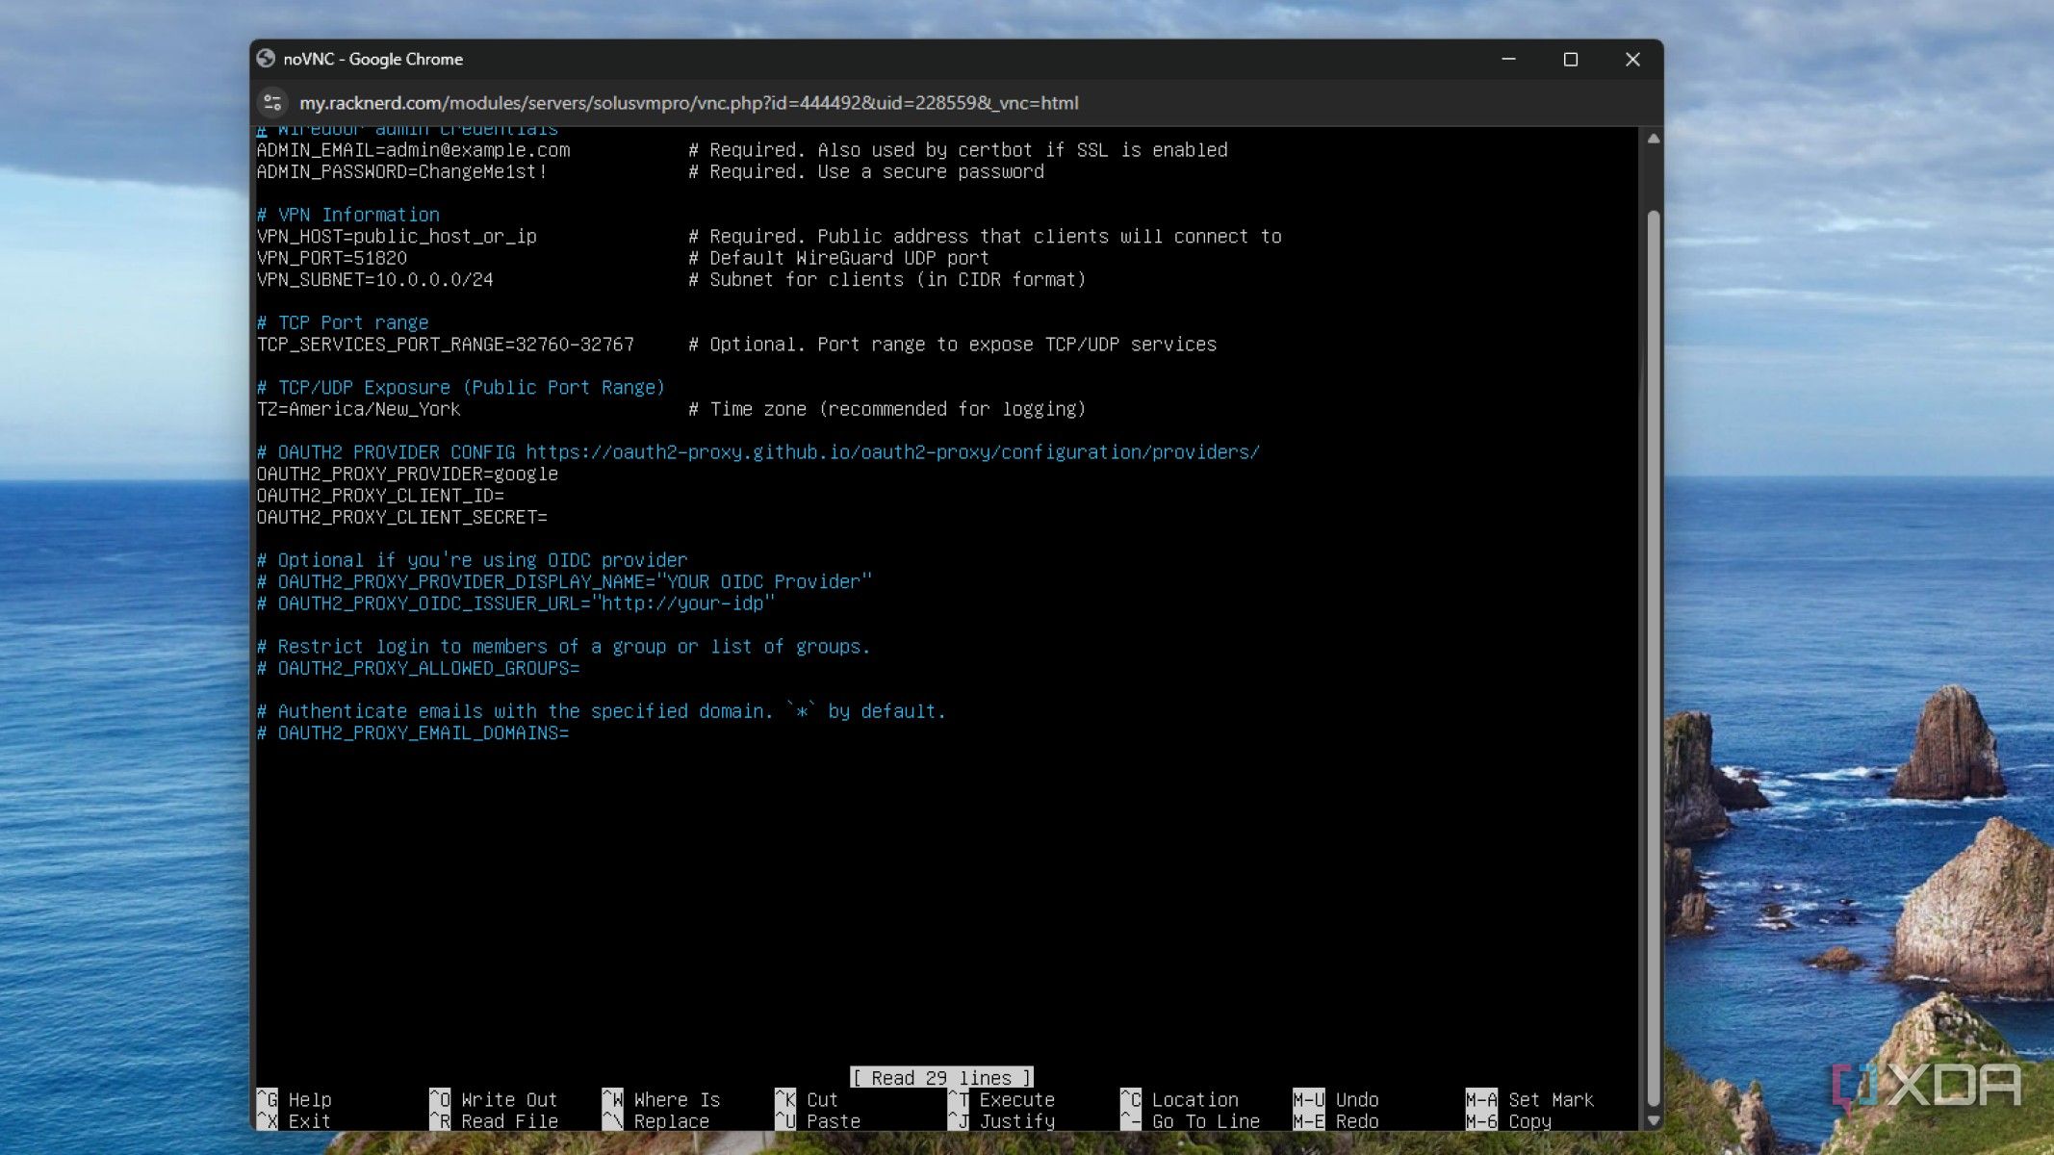Click the ^X Exit shortcut
This screenshot has height=1155, width=2054.
294,1121
